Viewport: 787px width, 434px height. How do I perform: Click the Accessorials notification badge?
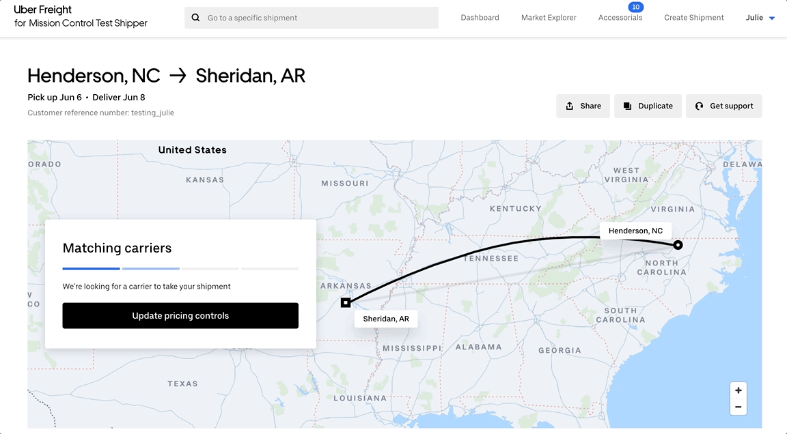[x=635, y=8]
